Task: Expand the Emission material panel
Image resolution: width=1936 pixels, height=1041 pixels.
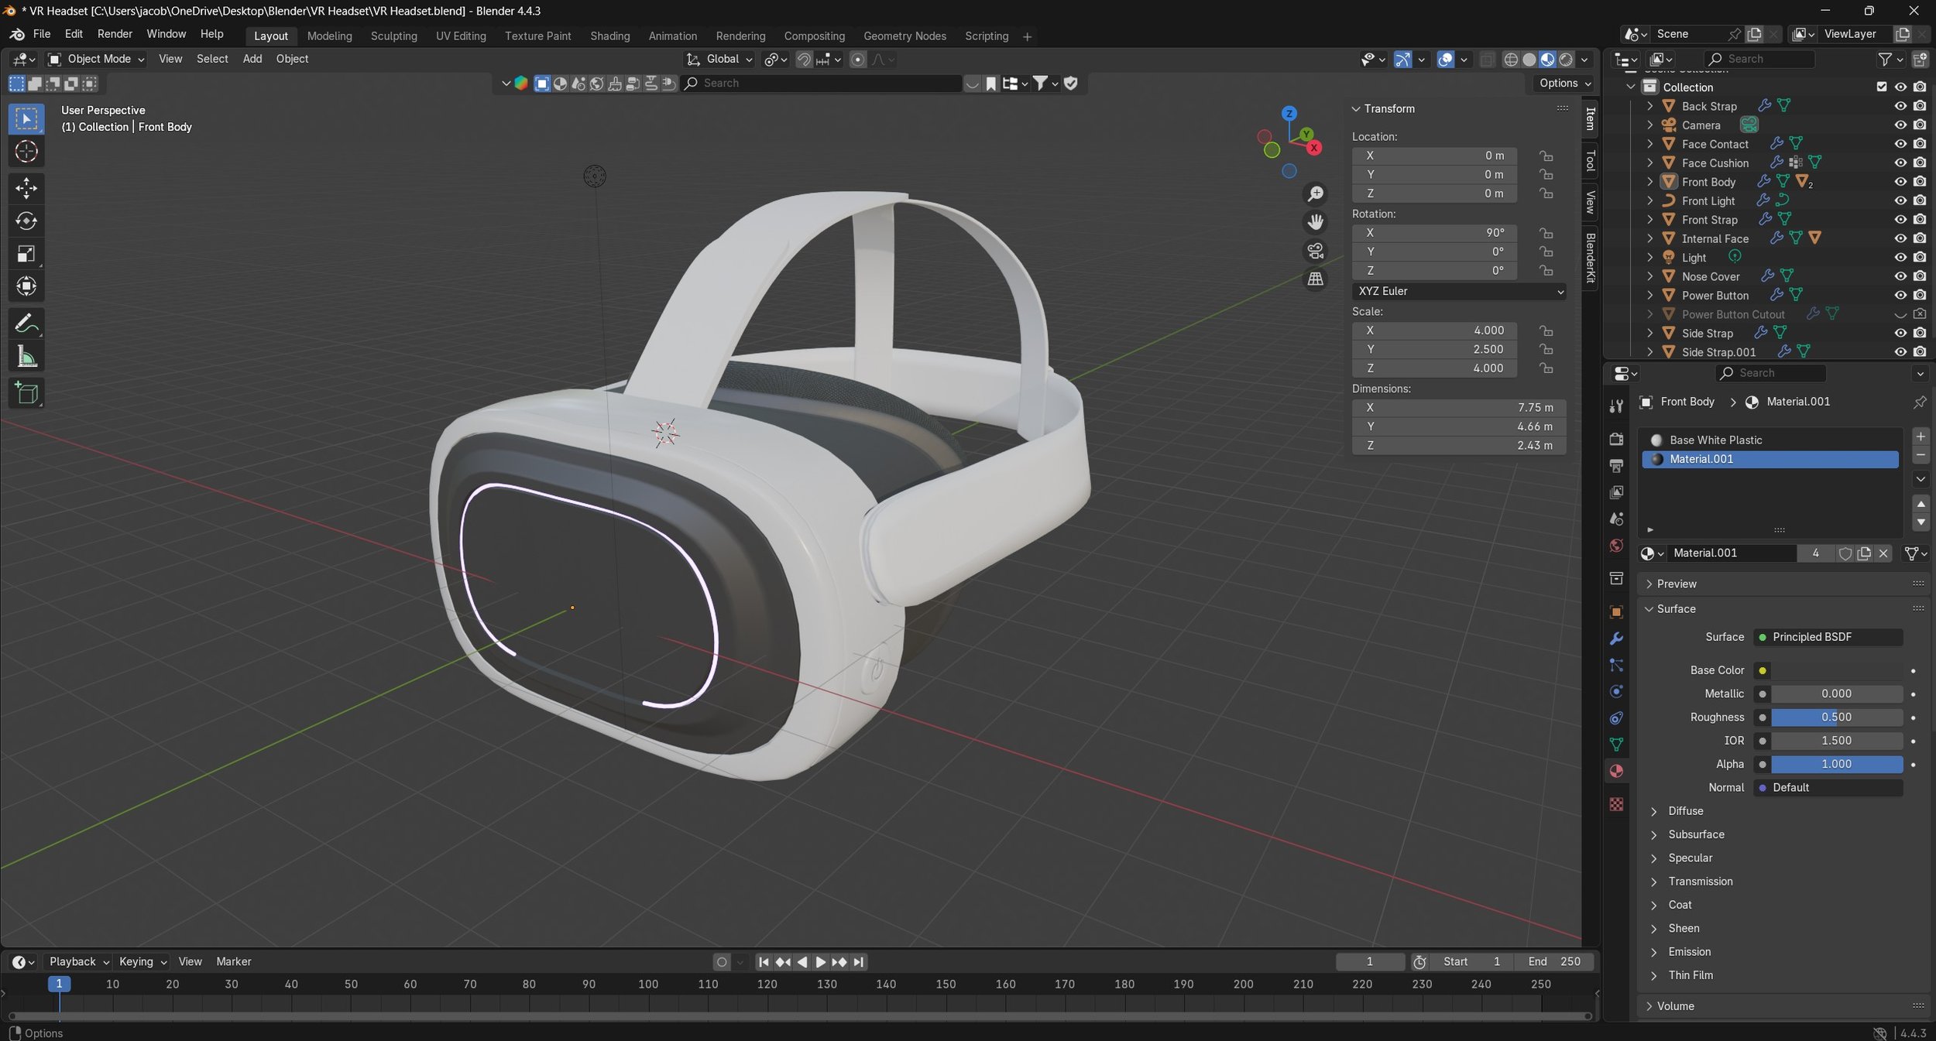Action: pos(1689,952)
